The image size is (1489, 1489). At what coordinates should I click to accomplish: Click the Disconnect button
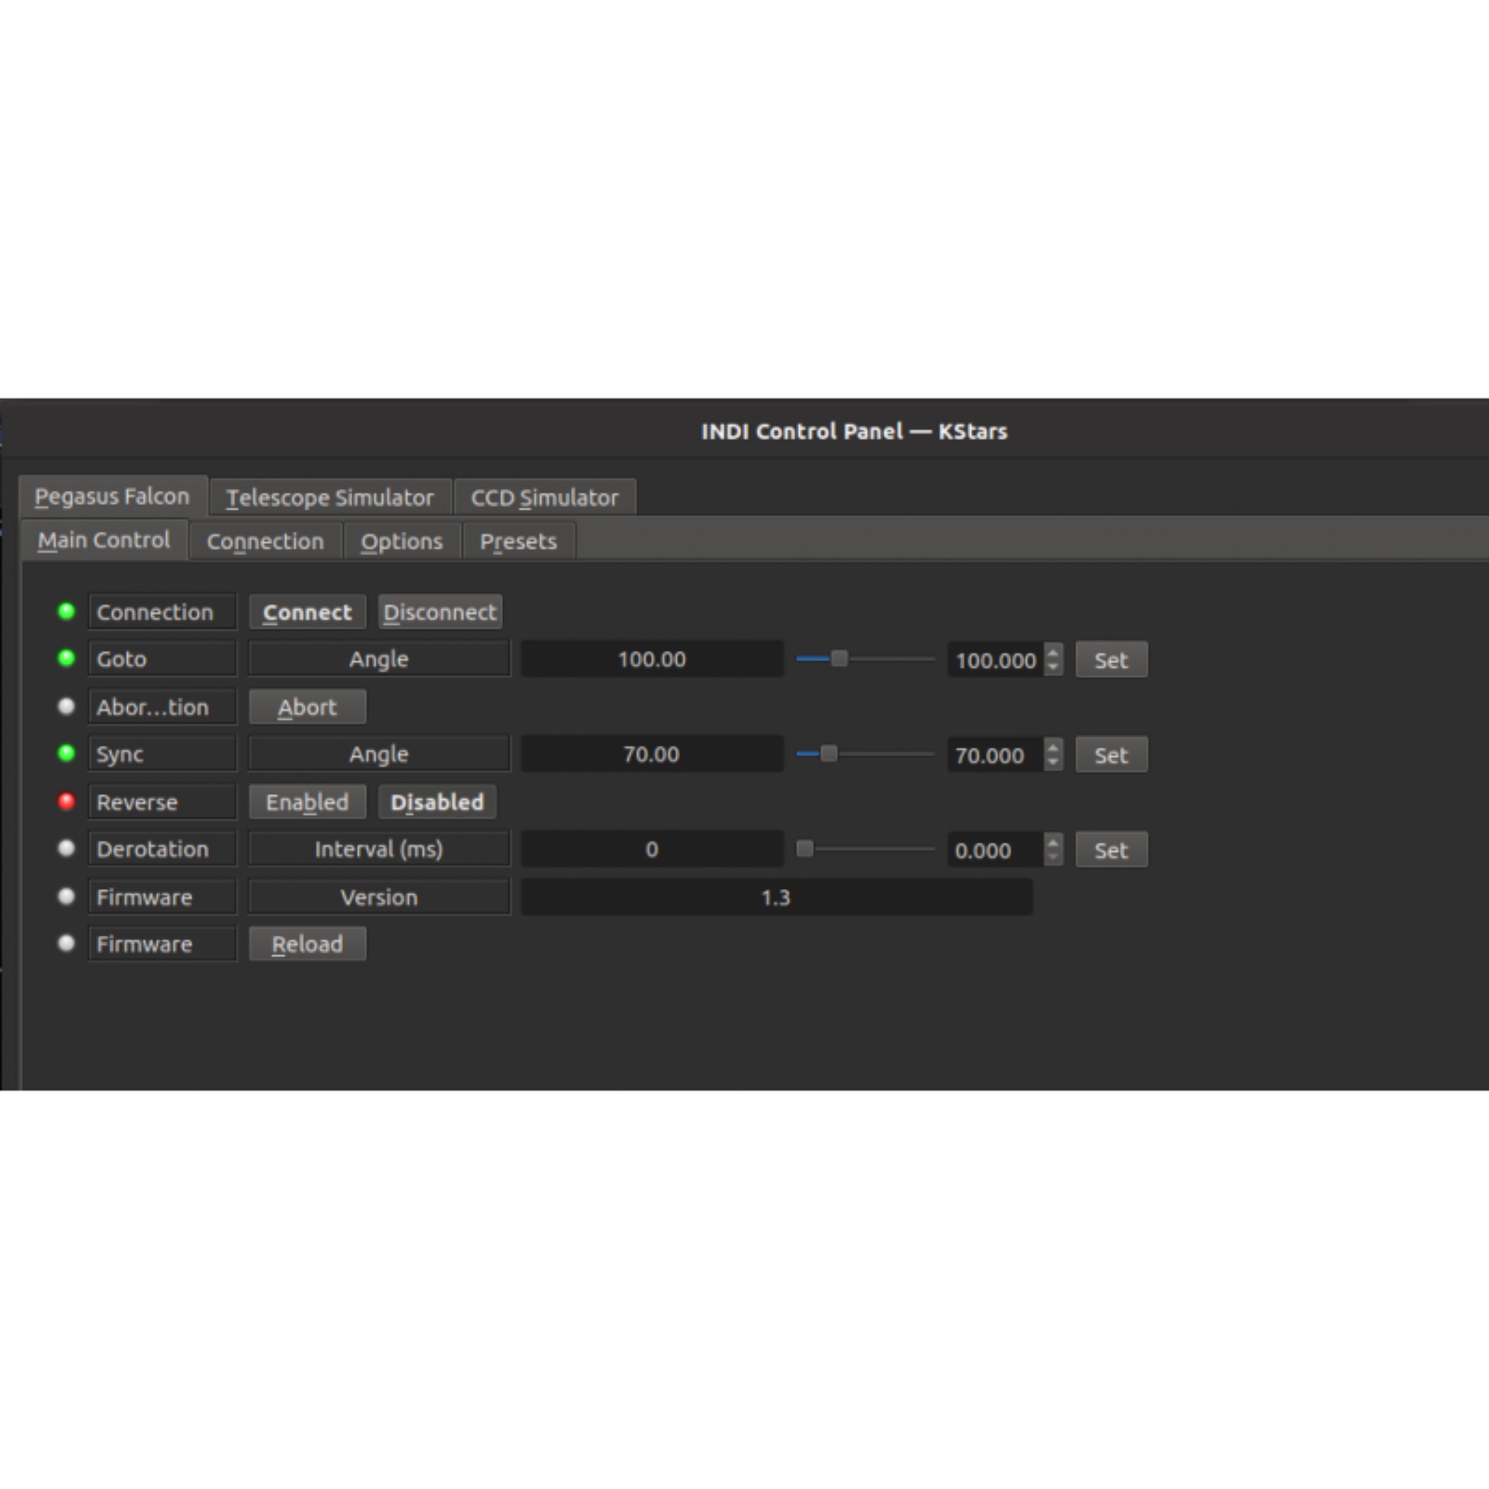coord(440,613)
